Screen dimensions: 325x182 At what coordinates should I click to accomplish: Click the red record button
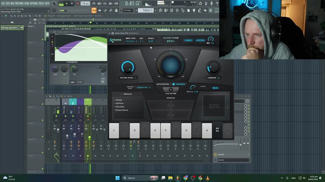(x=78, y=4)
